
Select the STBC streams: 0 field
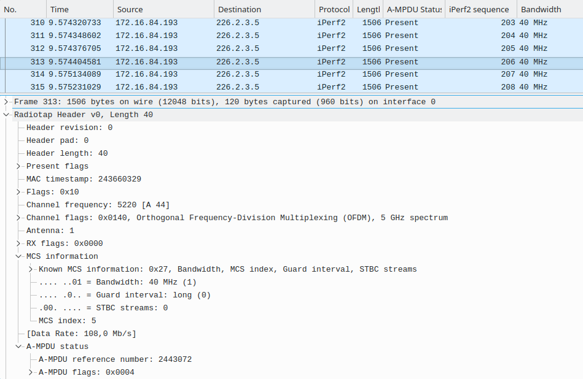[x=103, y=308]
